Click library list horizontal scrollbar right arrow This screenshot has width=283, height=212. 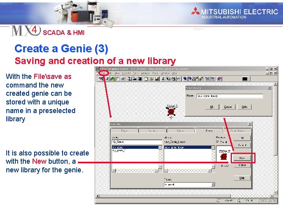[x=209, y=170]
